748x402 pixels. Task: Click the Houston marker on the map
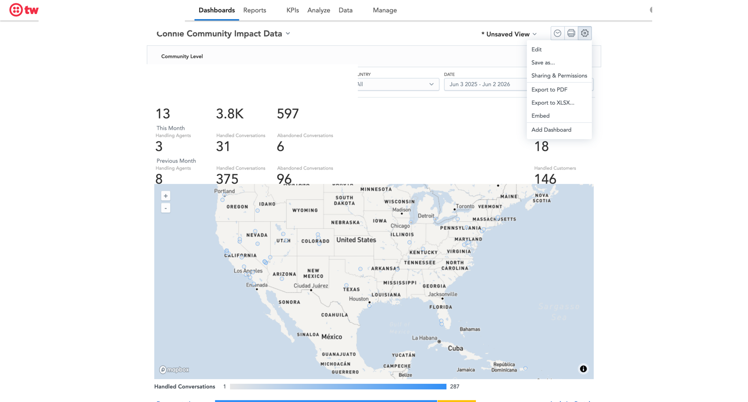(x=369, y=303)
